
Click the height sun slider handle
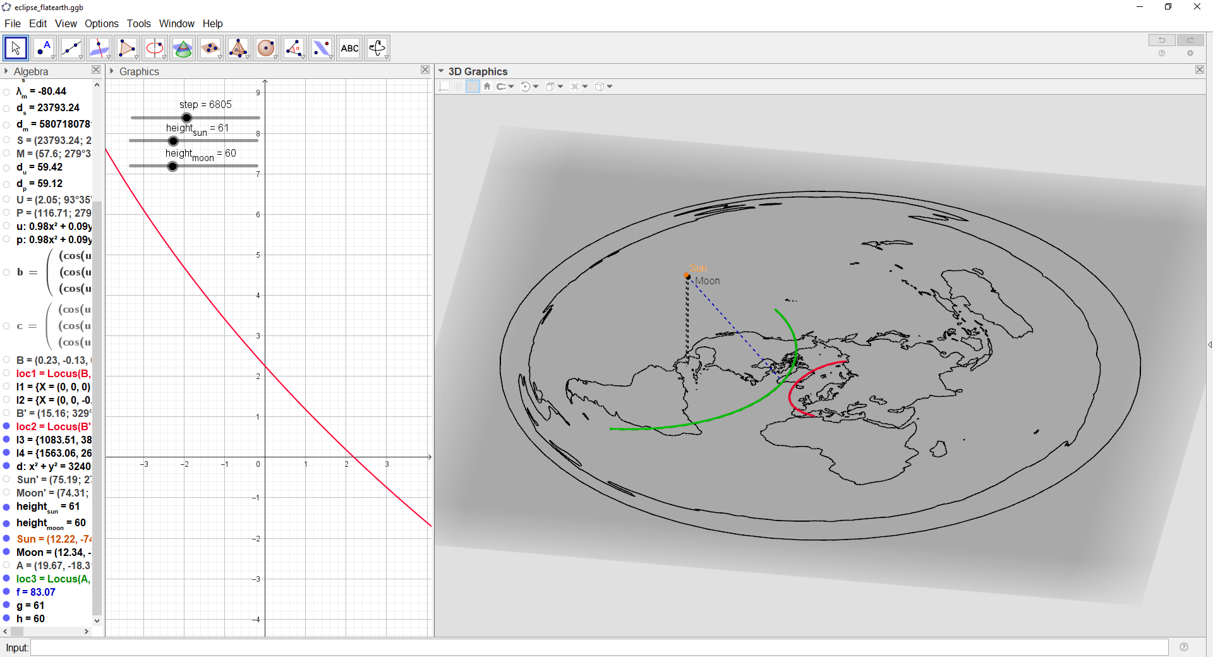pos(173,141)
